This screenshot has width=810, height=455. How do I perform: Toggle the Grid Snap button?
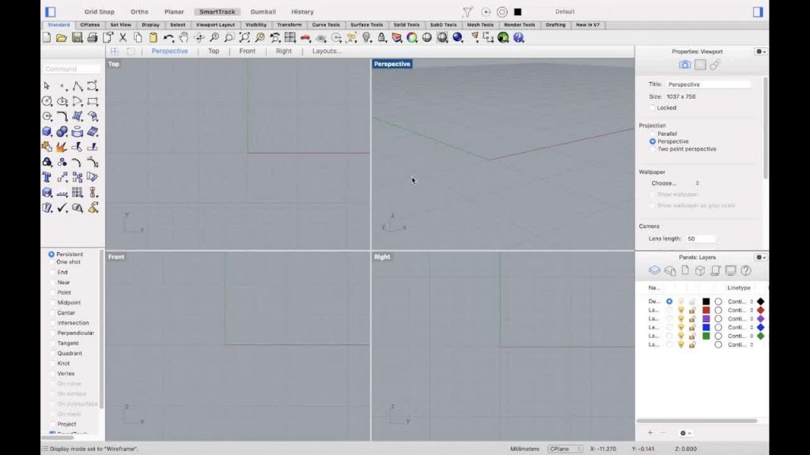100,12
